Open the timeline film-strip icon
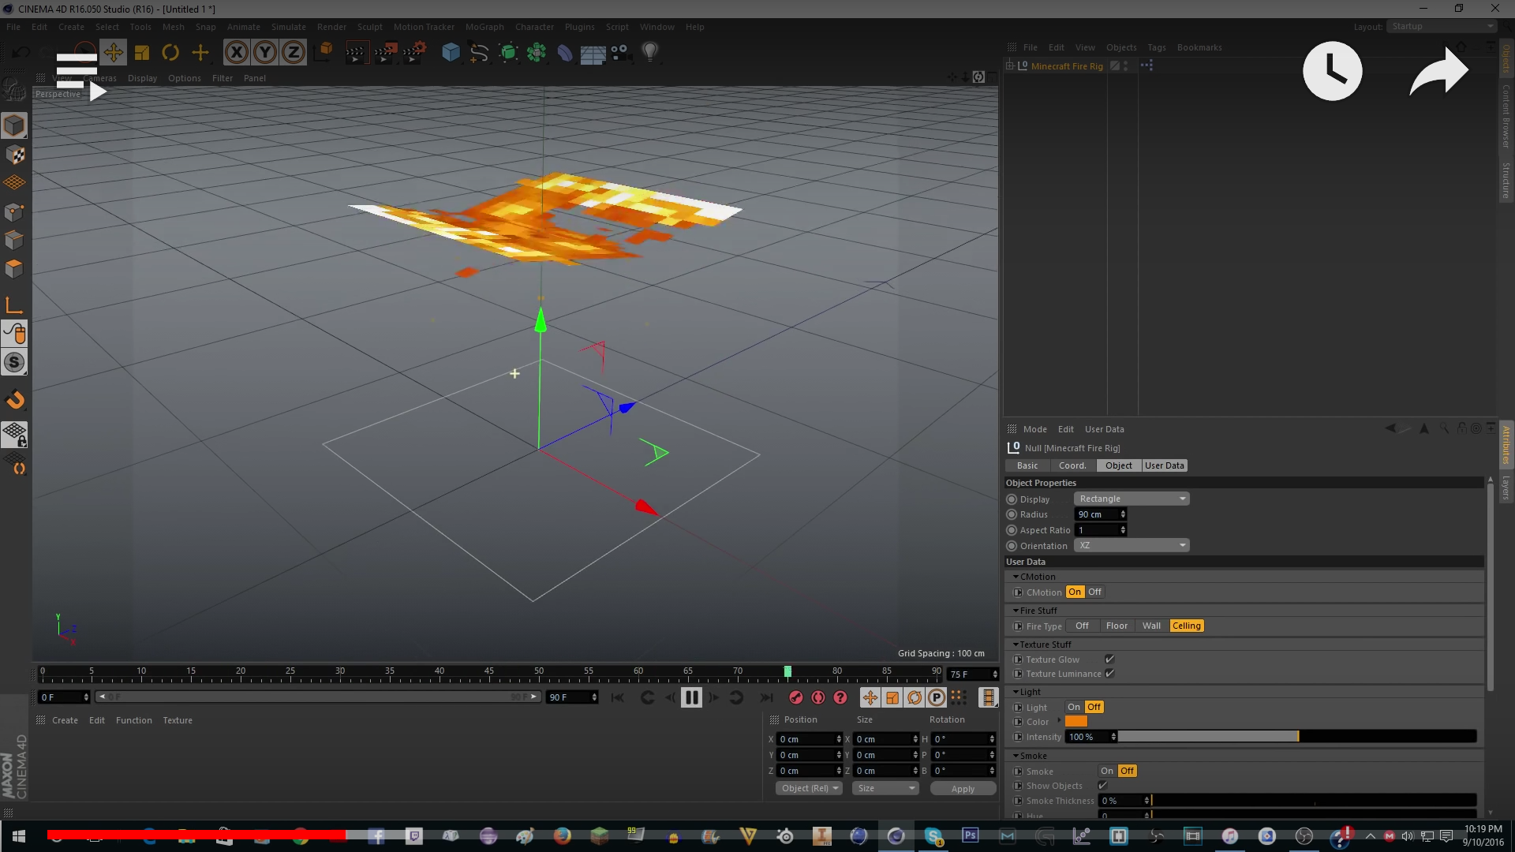This screenshot has height=852, width=1515. (988, 697)
